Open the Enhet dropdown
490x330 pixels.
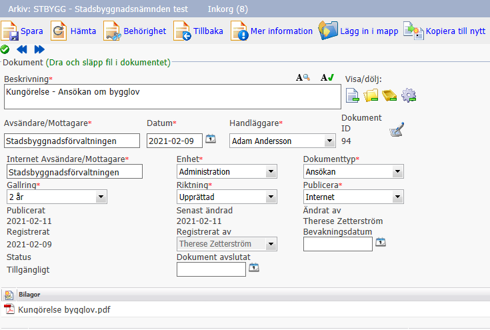[x=271, y=171]
